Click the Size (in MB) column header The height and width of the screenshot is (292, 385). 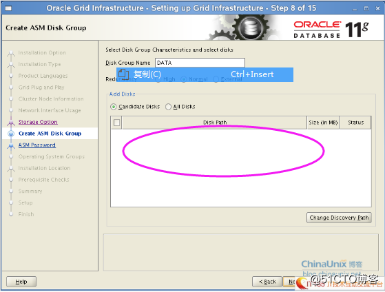[x=323, y=123]
